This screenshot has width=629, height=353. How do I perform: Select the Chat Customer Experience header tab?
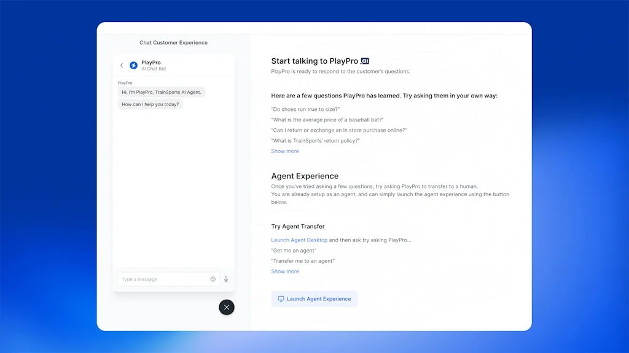click(x=174, y=42)
